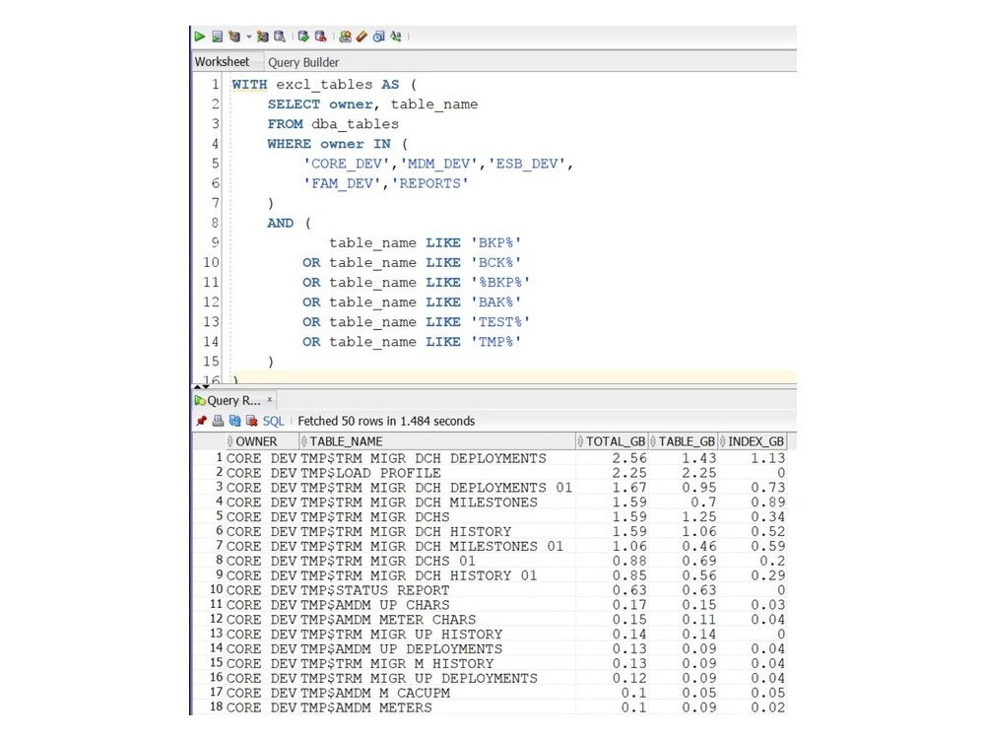Select cell TMP$LOAD_PROFILE
985x739 pixels.
point(436,473)
